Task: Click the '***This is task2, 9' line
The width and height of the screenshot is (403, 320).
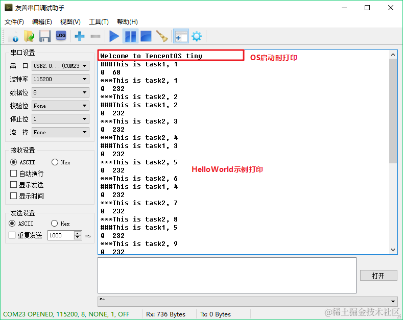Action: pos(139,244)
